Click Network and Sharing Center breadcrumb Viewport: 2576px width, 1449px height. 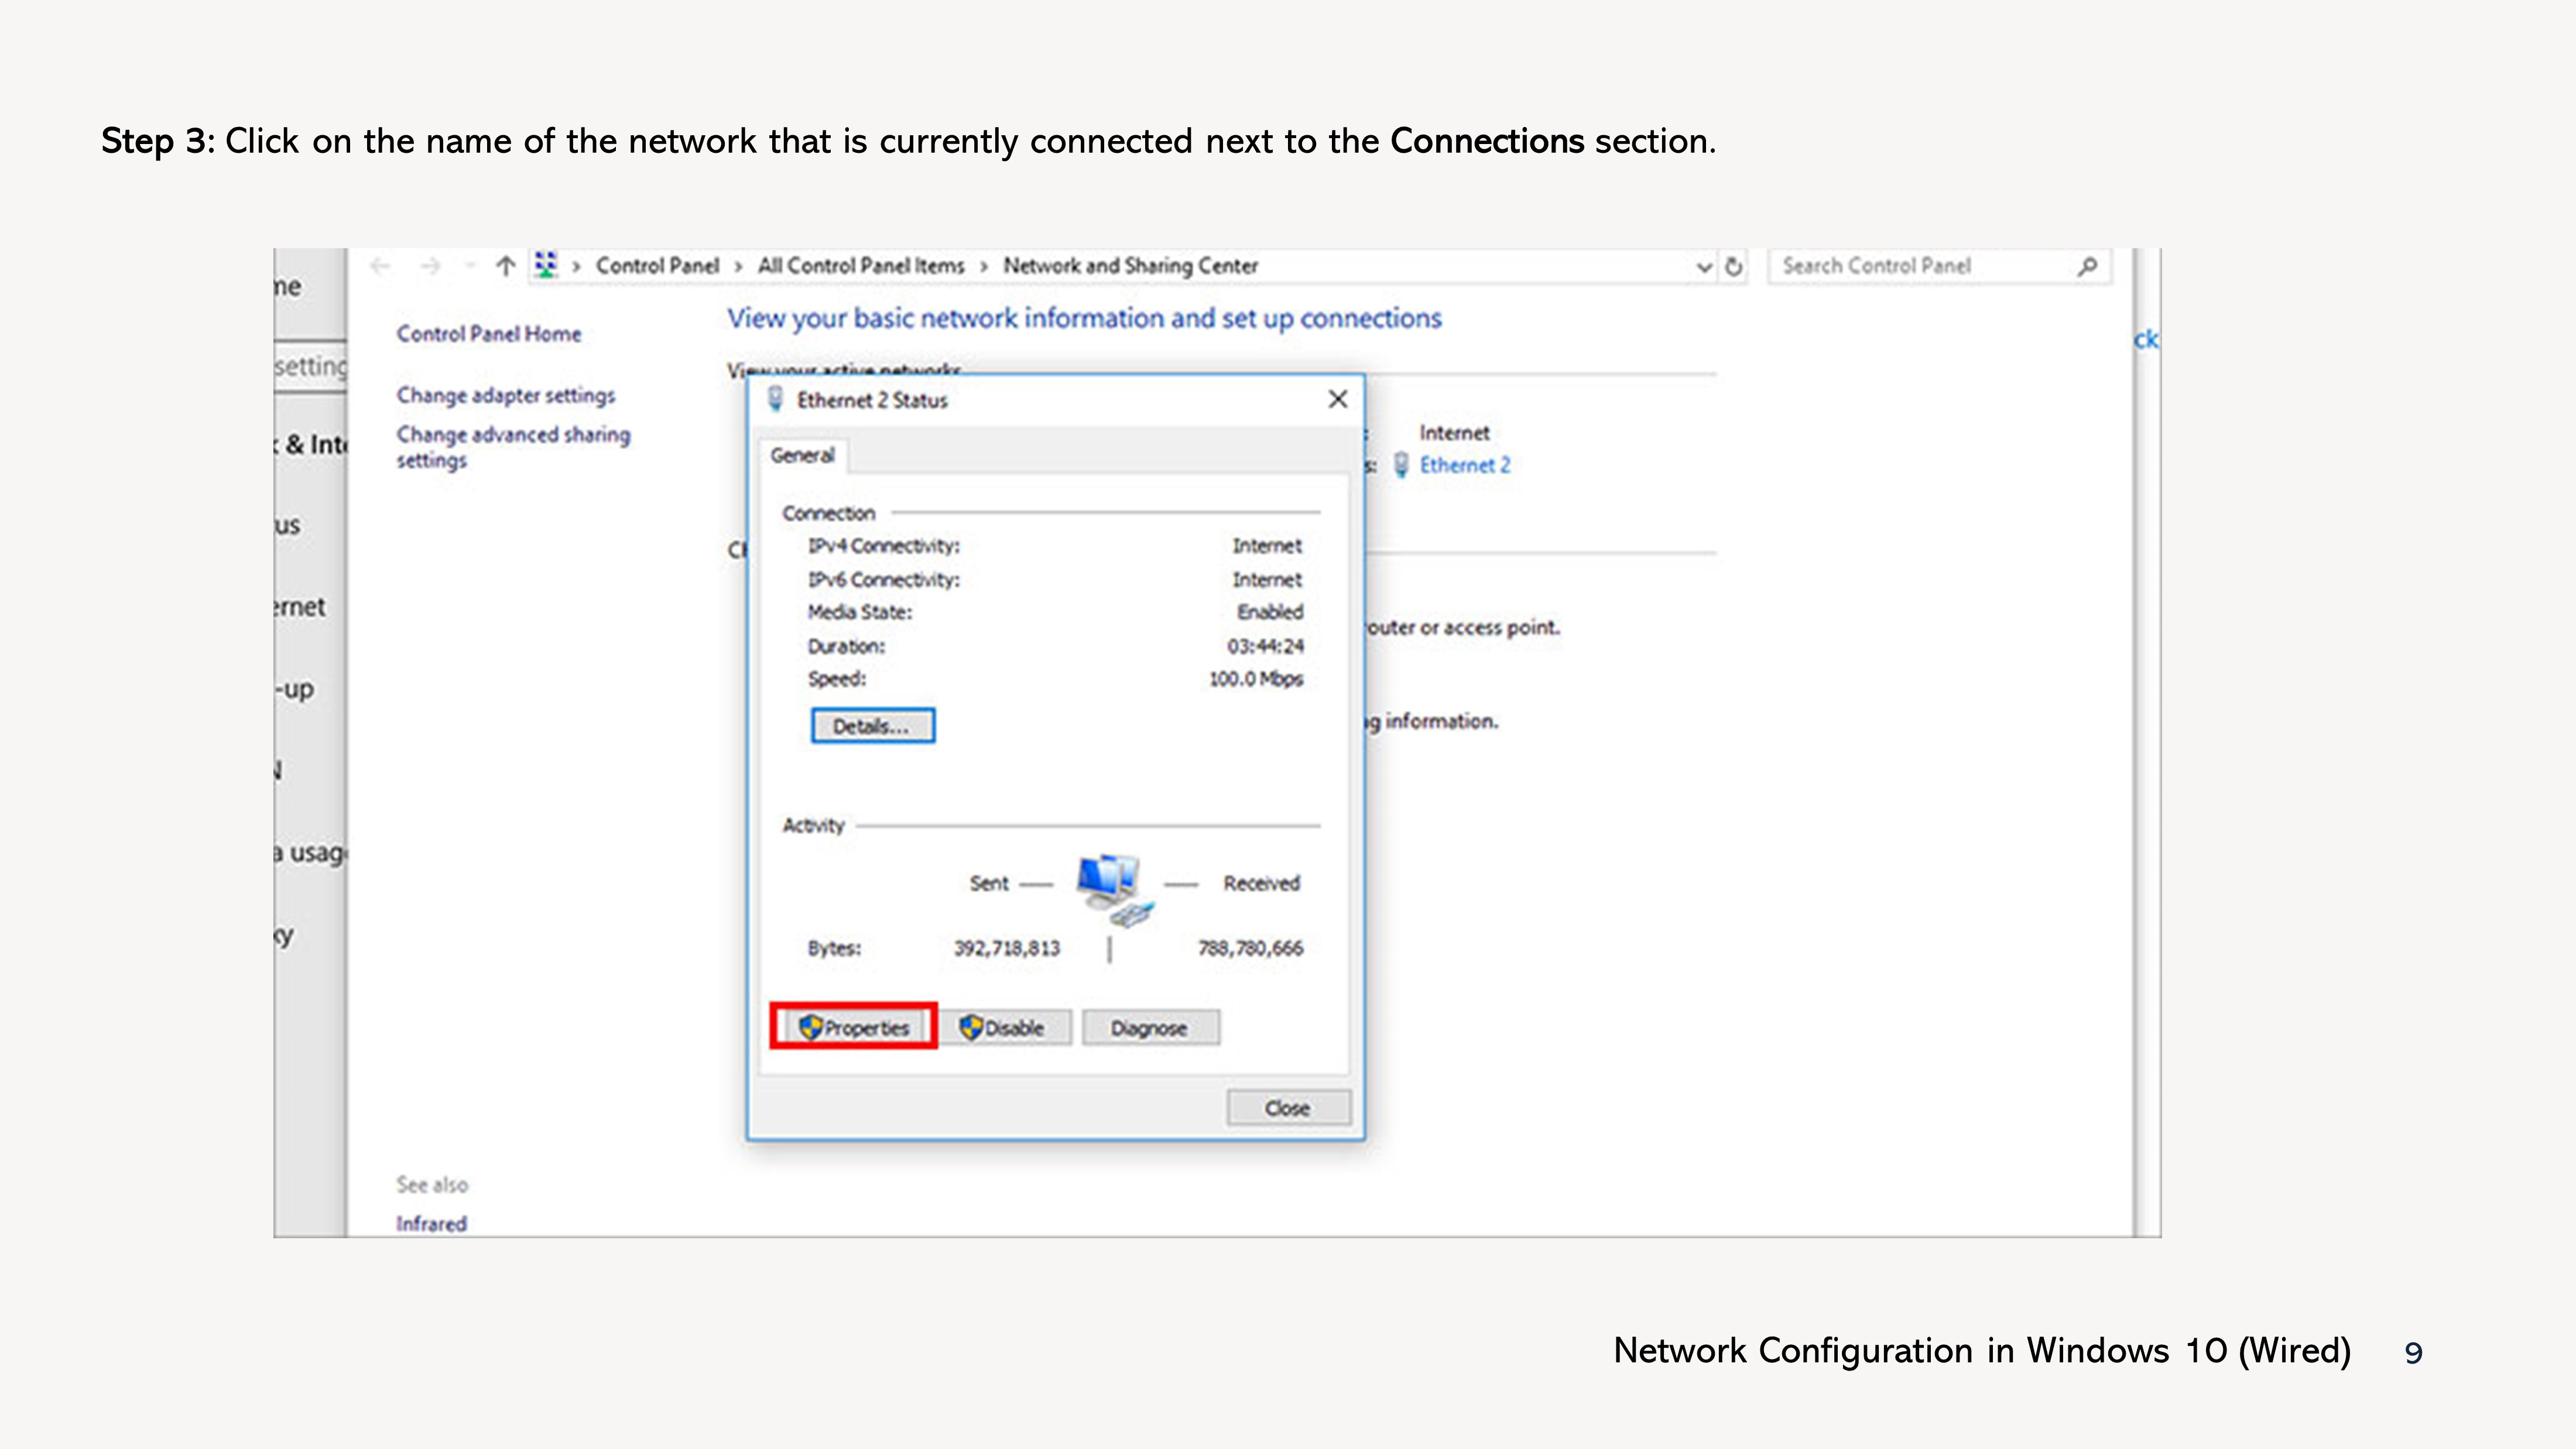(x=1131, y=266)
